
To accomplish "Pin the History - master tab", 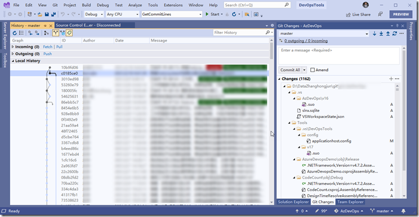I will [45, 26].
